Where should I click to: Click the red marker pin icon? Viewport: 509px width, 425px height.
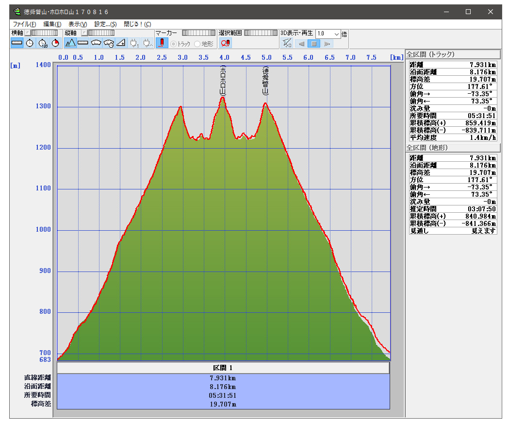pyautogui.click(x=162, y=43)
